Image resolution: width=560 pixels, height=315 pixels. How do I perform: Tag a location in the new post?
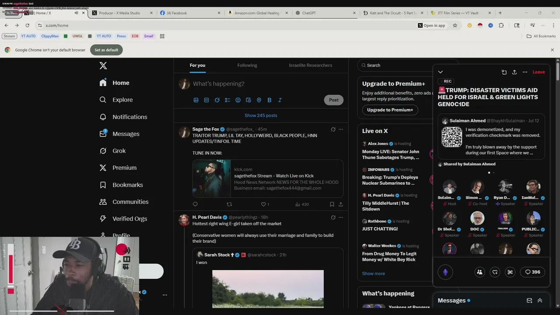[259, 100]
